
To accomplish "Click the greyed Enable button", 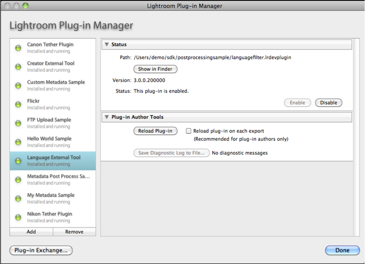I will (x=297, y=103).
